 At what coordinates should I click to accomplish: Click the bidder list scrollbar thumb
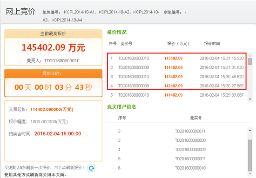tap(250, 155)
